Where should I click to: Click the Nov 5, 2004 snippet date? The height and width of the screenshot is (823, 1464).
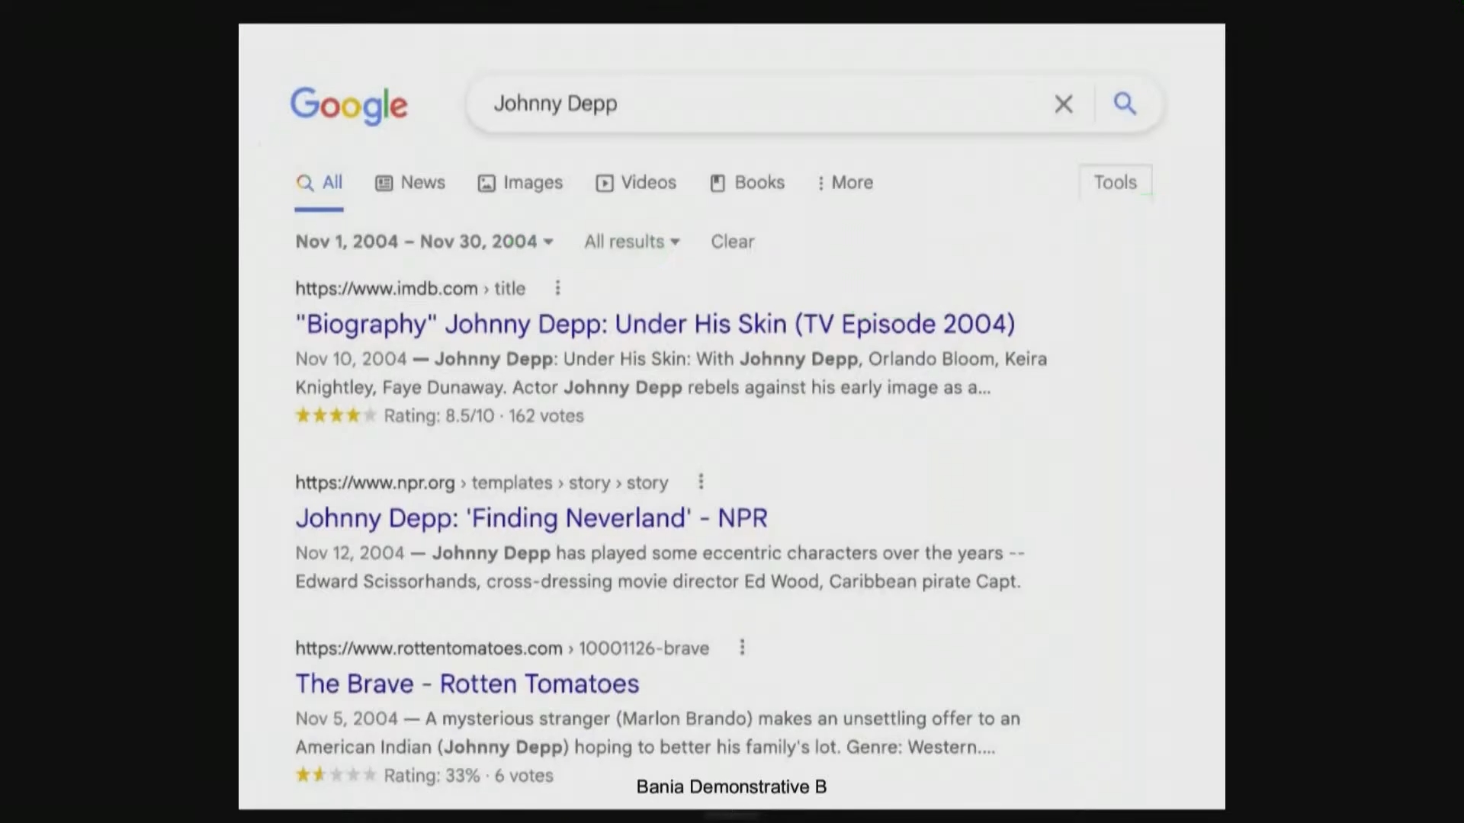tap(347, 719)
